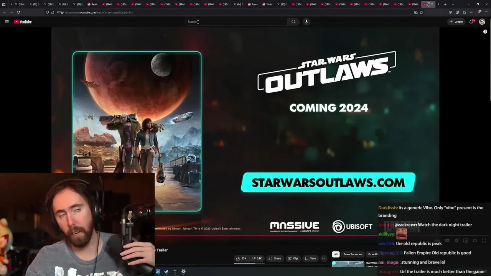Click the YouTube search magnifier button

[x=293, y=22]
